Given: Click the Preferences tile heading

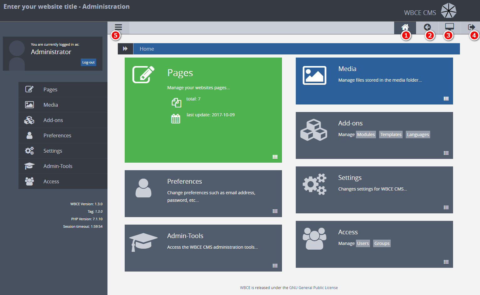Looking at the screenshot, I should click(185, 181).
